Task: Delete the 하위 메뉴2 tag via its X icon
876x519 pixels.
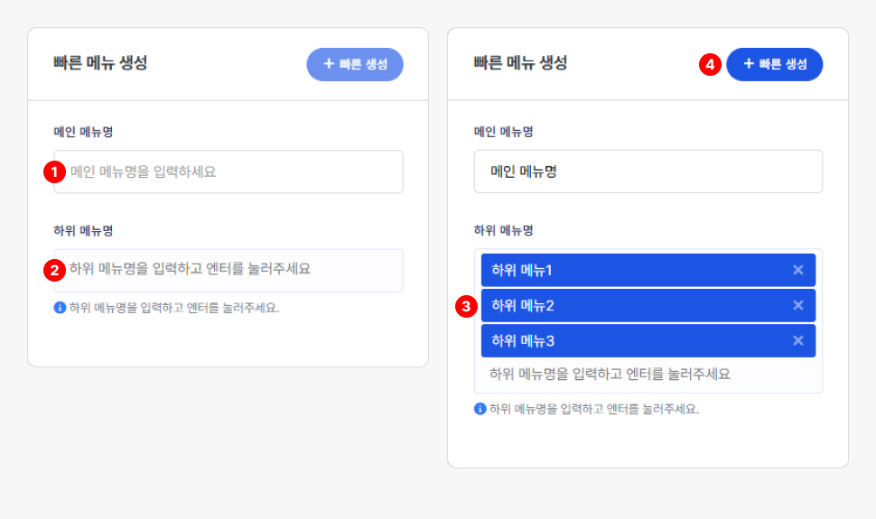Action: (x=797, y=305)
